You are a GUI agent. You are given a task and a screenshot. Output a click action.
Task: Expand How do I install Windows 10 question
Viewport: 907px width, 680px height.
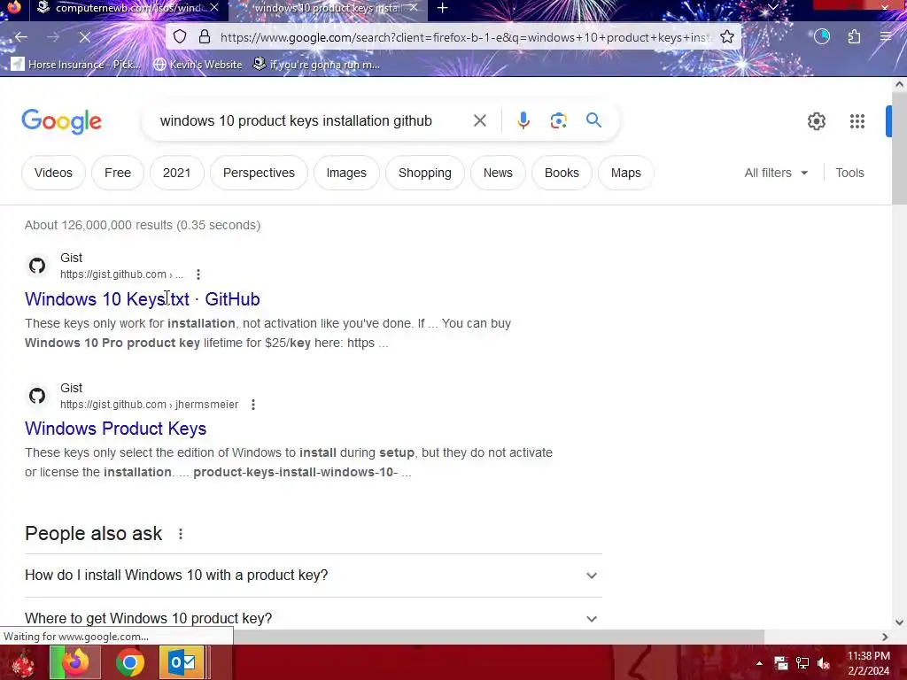click(x=313, y=576)
